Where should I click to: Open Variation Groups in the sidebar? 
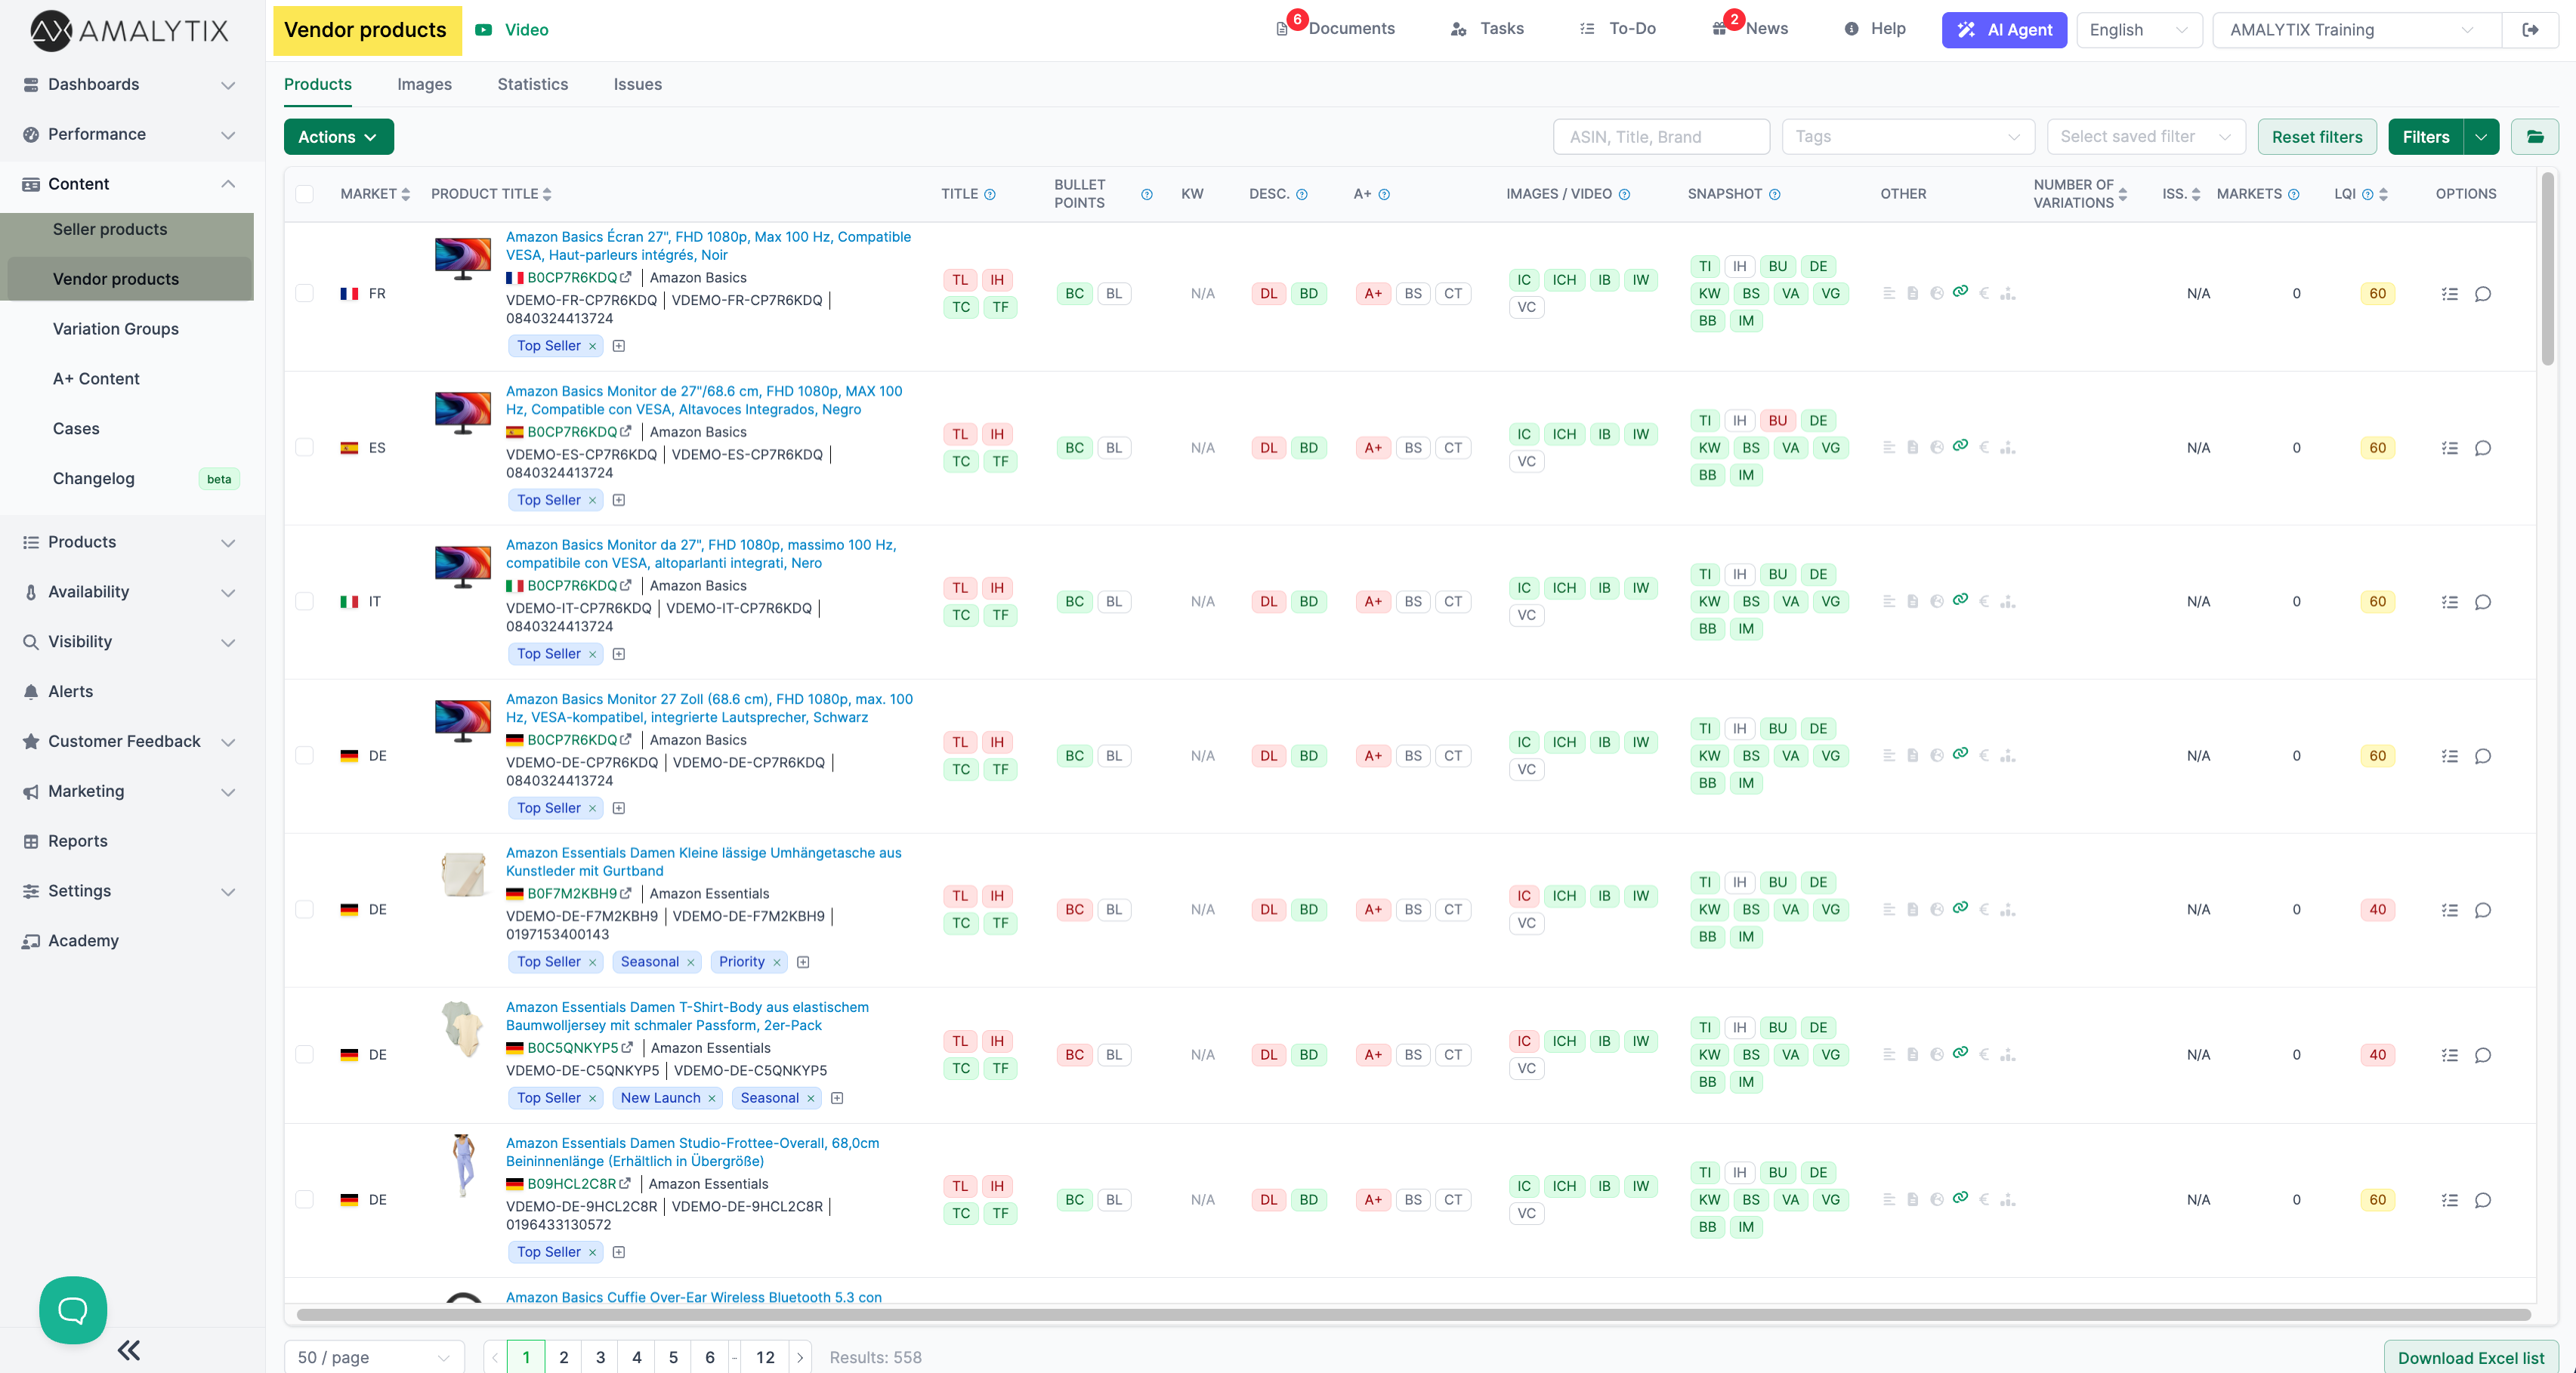click(x=116, y=329)
